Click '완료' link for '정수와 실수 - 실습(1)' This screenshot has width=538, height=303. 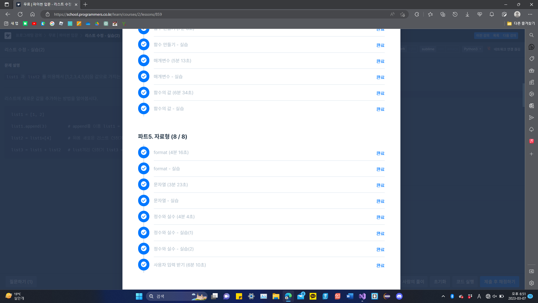click(380, 233)
